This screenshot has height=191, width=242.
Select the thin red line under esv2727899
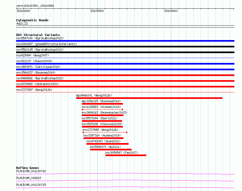click(105, 132)
